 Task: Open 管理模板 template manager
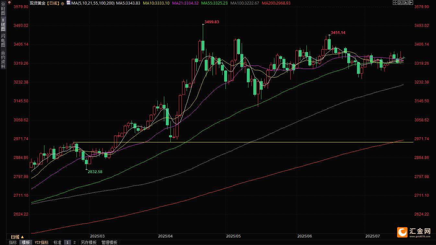[109, 242]
